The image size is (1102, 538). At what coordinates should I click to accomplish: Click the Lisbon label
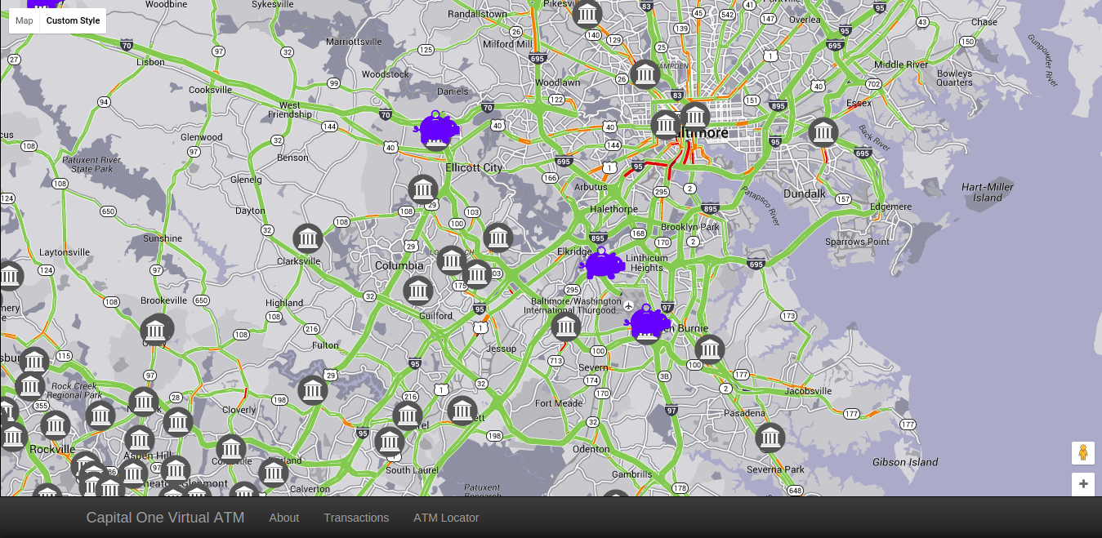point(150,62)
